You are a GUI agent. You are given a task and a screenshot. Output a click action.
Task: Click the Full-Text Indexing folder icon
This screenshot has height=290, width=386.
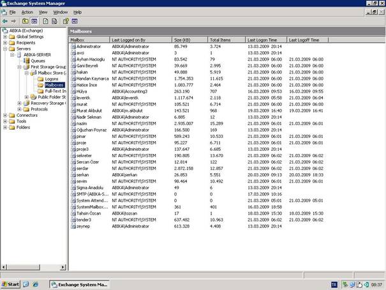(41, 91)
